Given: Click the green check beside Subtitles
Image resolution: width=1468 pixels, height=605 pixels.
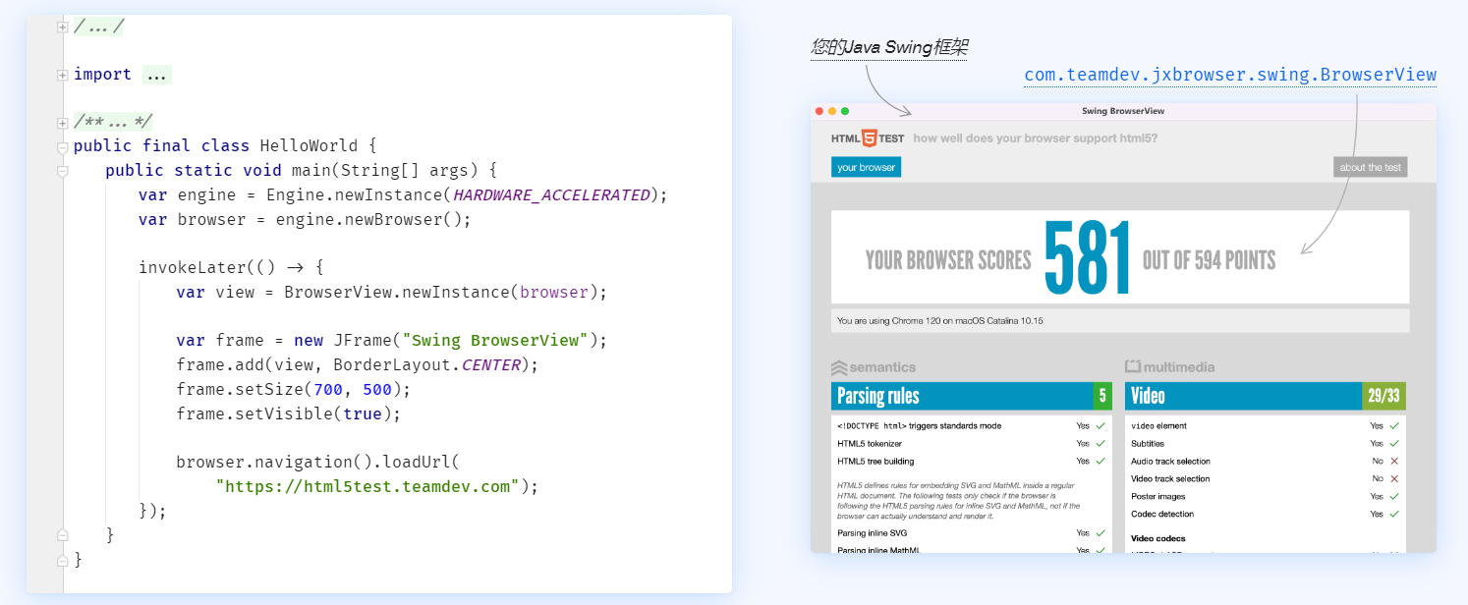Looking at the screenshot, I should 1394,444.
